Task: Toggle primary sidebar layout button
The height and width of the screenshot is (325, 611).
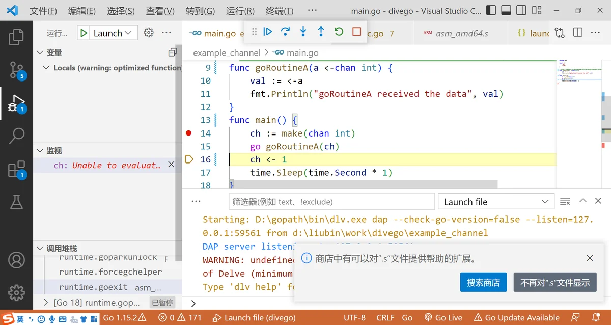Action: pos(491,11)
